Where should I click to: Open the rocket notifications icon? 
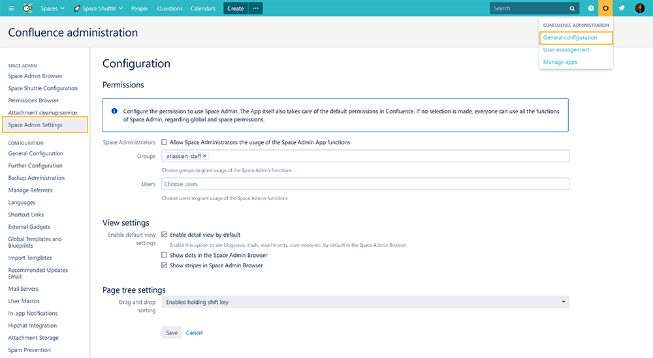click(622, 8)
